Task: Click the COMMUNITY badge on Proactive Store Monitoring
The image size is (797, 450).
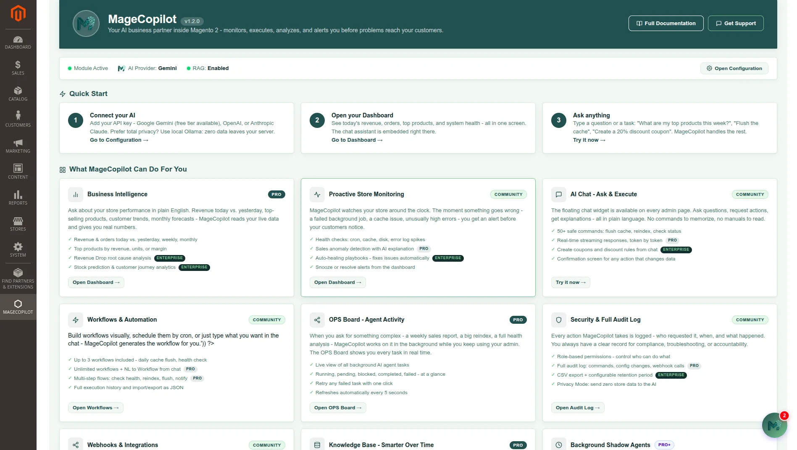Action: [x=508, y=195]
